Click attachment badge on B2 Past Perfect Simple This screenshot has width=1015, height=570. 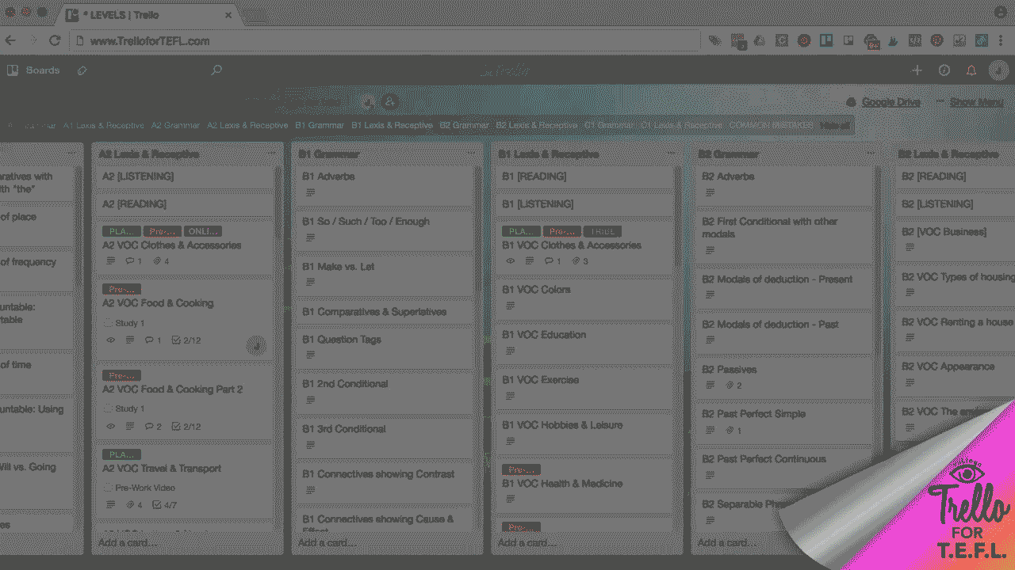point(733,431)
